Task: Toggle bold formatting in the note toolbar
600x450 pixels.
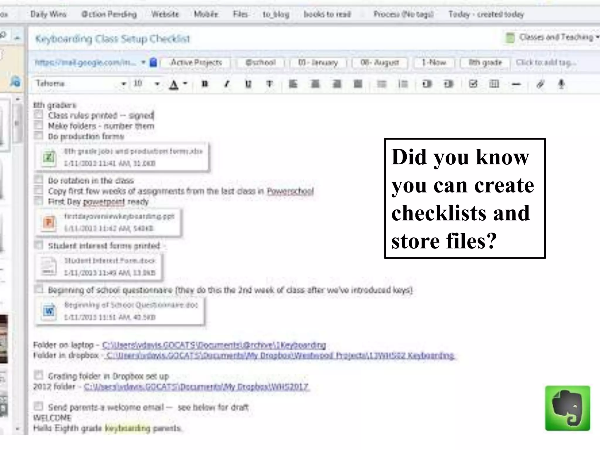Action: [x=205, y=84]
